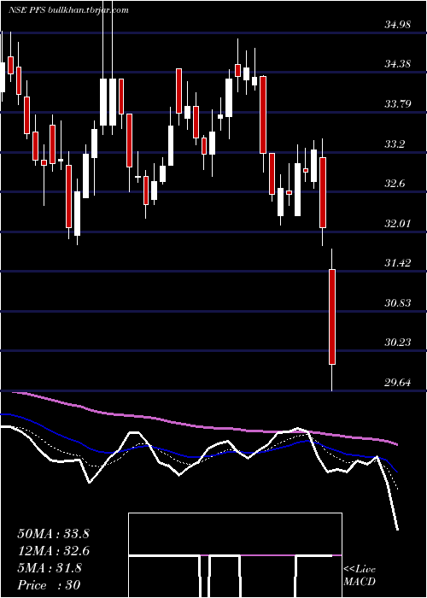Click the Price : 30 readout
The width and height of the screenshot is (427, 598).
[49, 585]
